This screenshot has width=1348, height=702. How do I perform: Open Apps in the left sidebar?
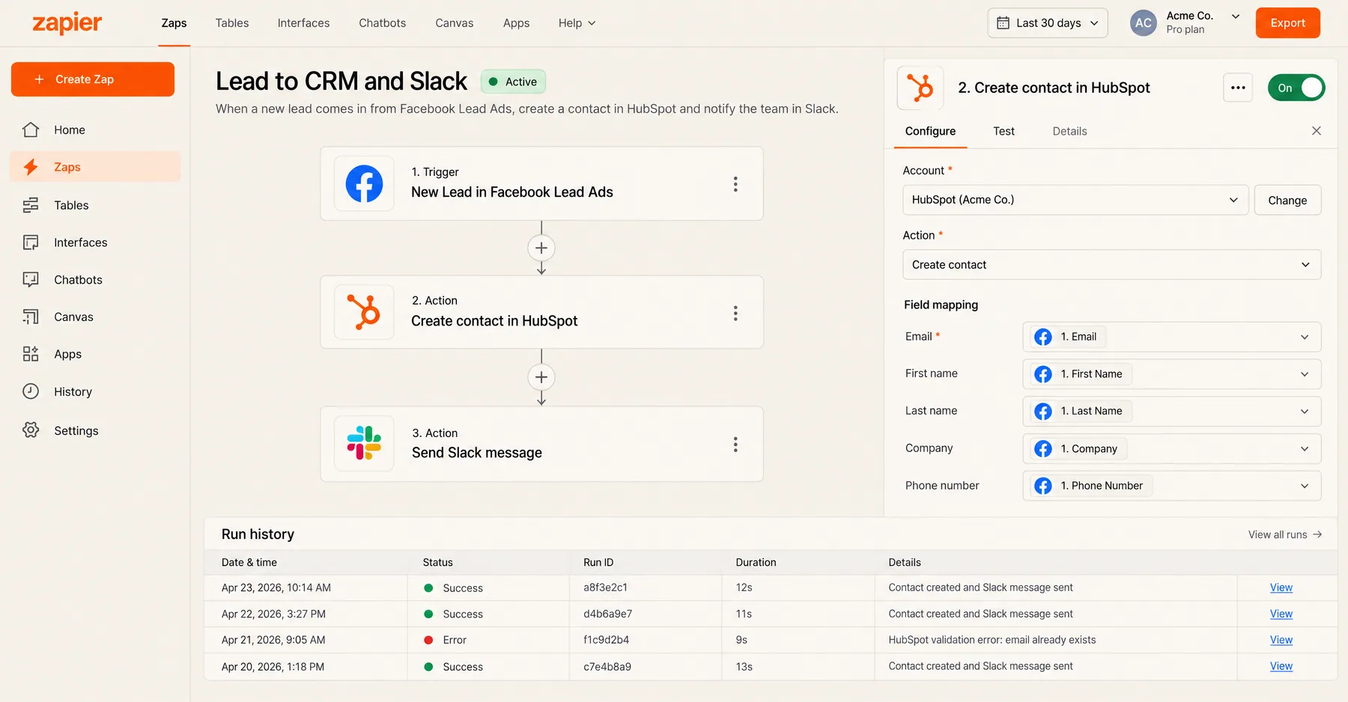95,354
